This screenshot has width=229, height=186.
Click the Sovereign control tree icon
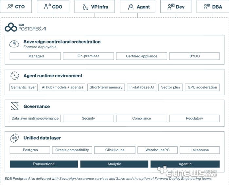coord(14,44)
